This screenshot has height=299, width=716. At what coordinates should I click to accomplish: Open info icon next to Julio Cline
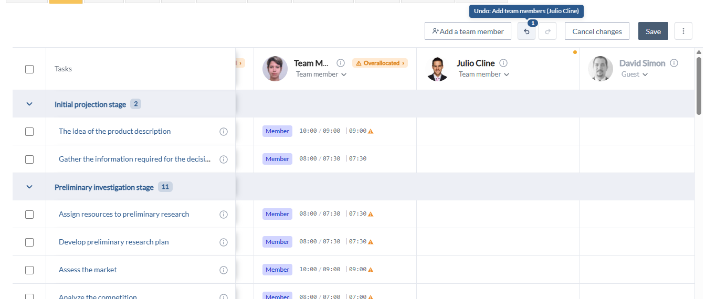503,63
